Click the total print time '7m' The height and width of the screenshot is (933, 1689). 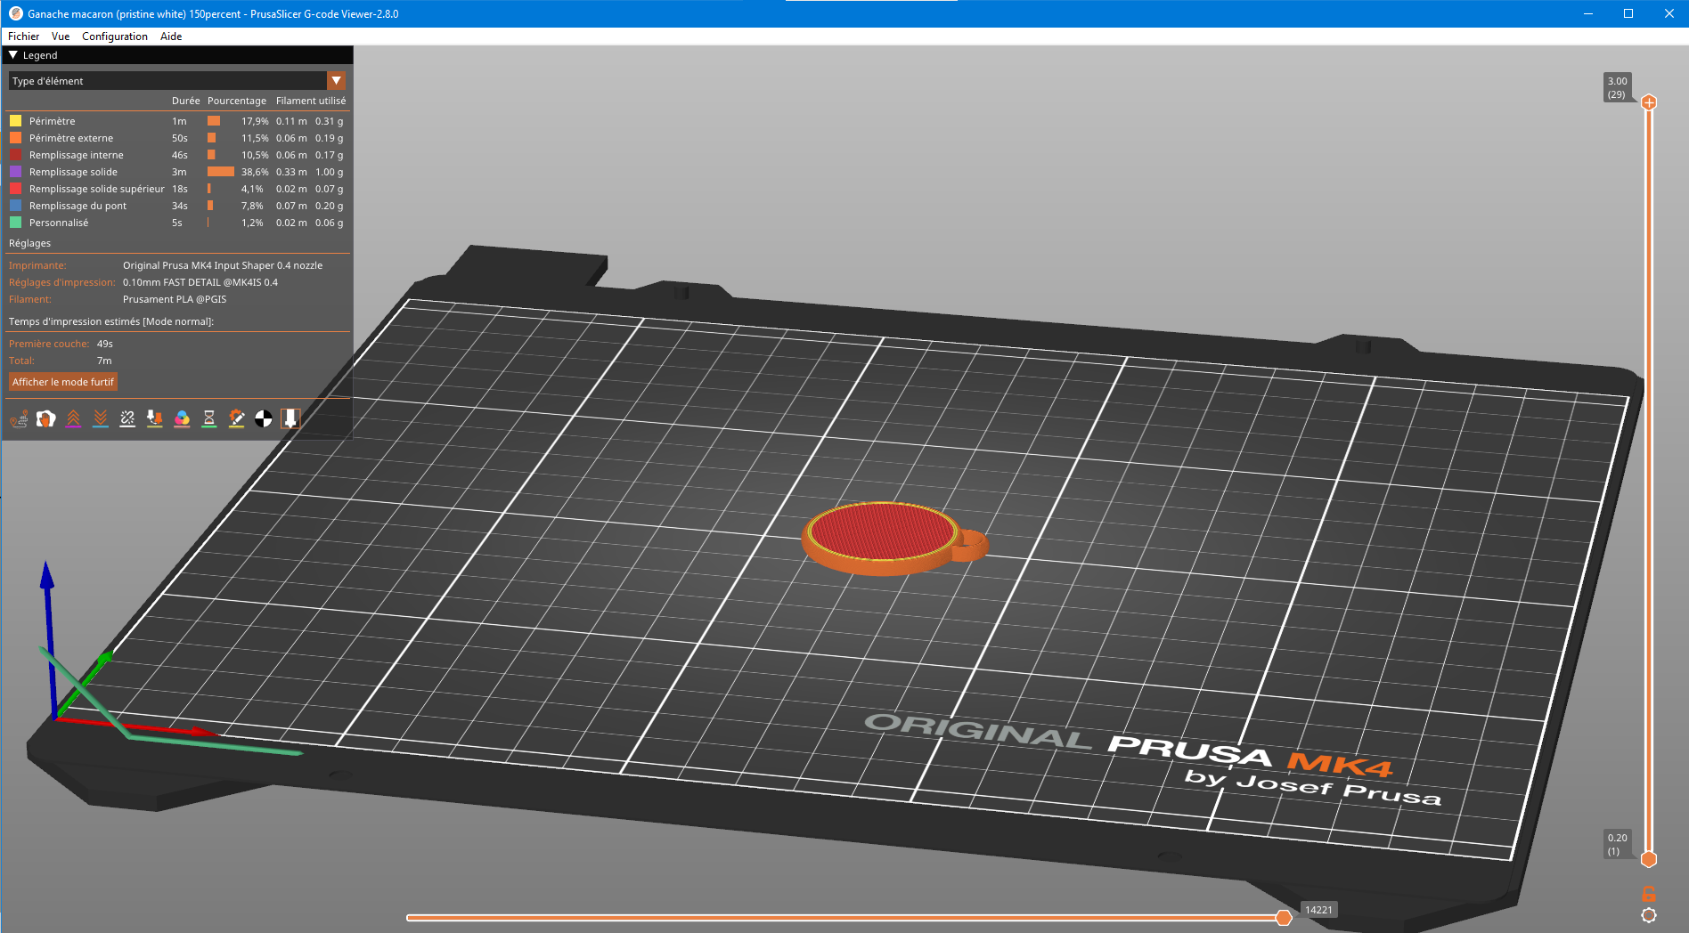coord(104,361)
